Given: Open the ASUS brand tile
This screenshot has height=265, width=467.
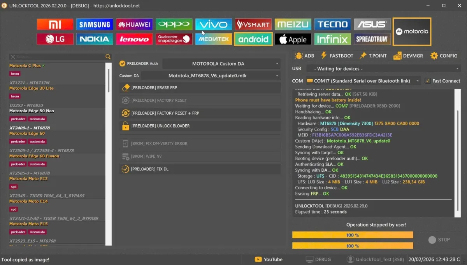Looking at the screenshot, I should (372, 24).
